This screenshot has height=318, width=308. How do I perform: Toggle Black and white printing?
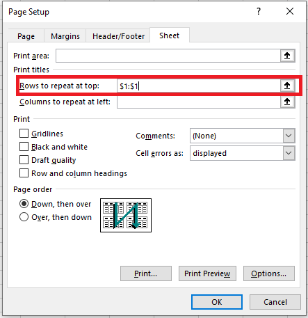tap(24, 147)
